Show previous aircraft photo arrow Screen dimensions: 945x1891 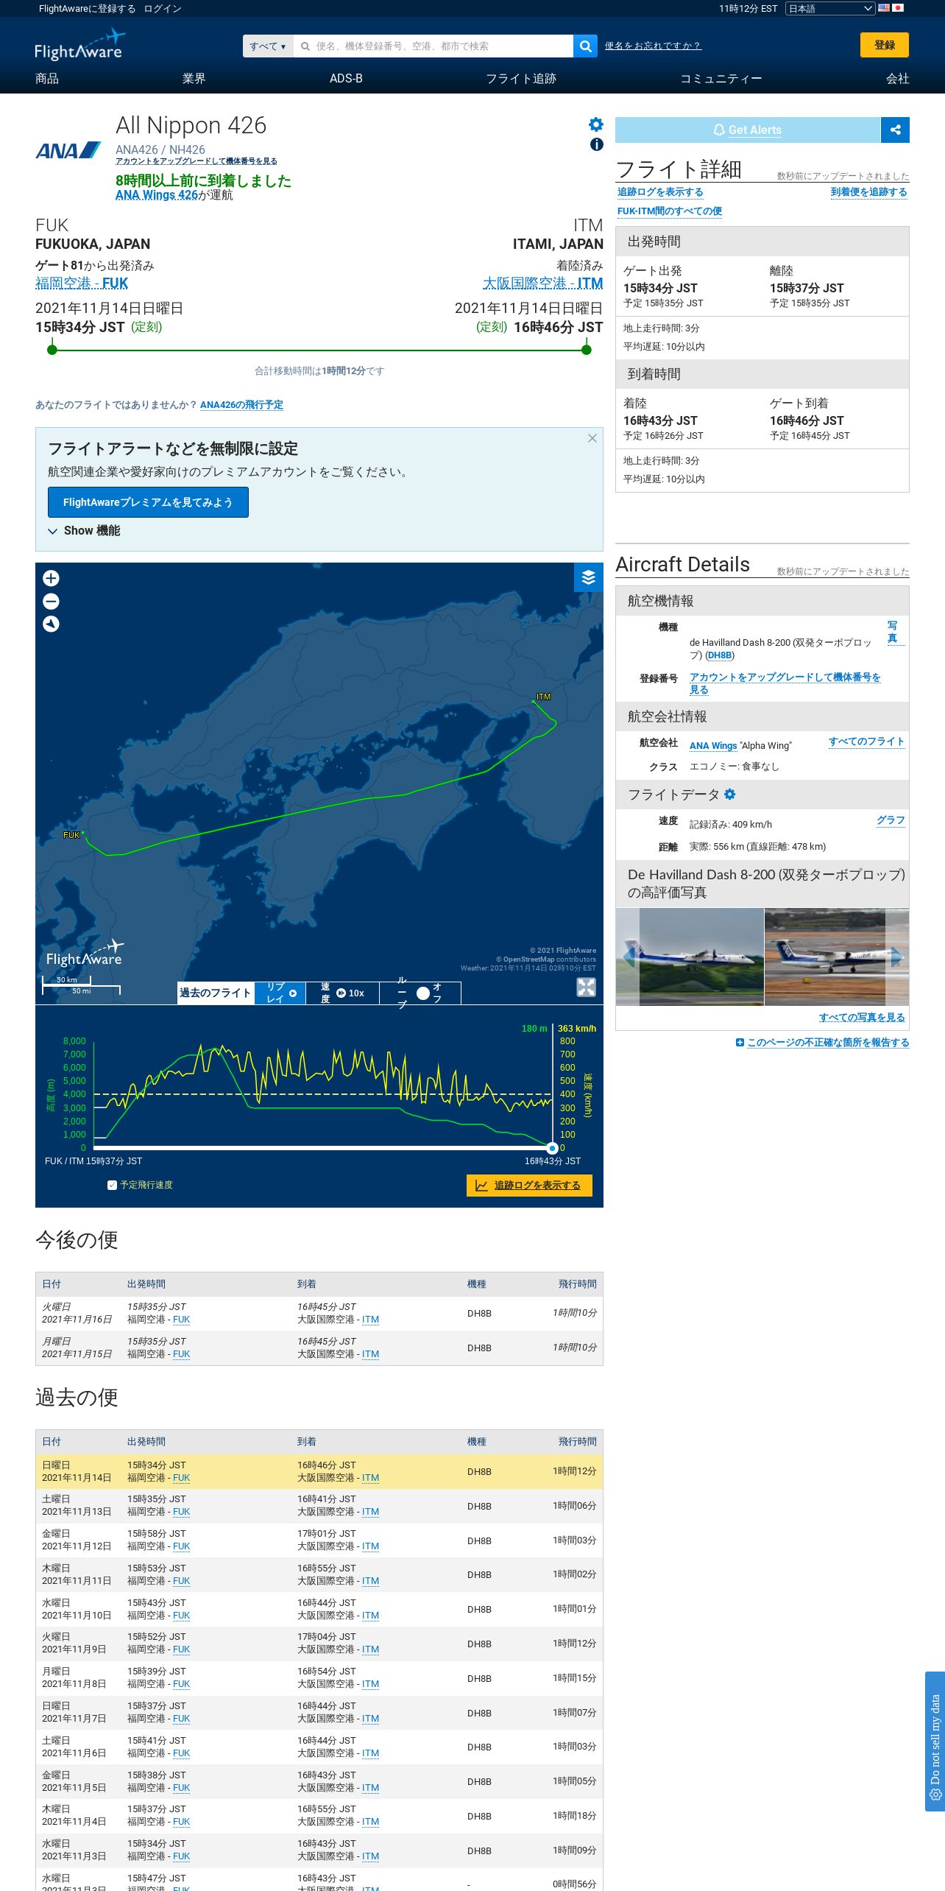[628, 957]
